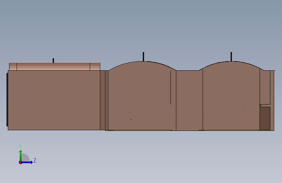
Task: Select the lighter horizontal bar atop the left block
Action: [x=55, y=67]
